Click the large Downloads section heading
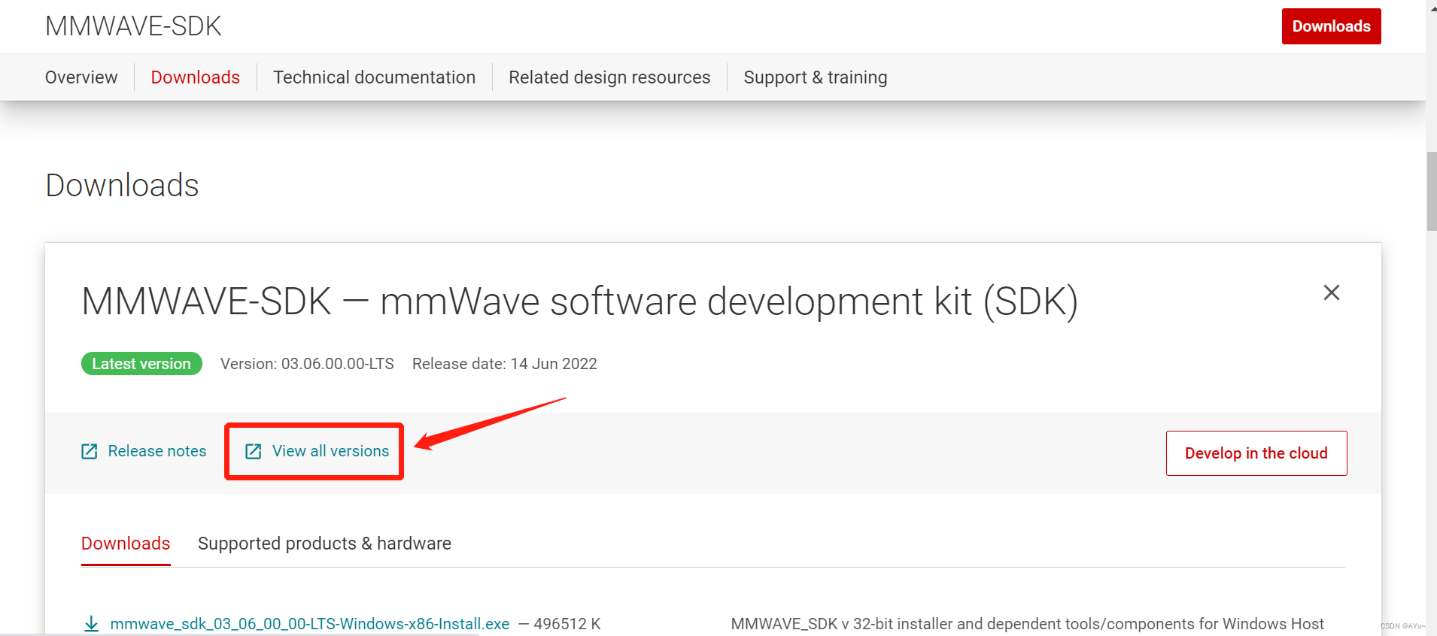This screenshot has height=636, width=1437. [122, 186]
